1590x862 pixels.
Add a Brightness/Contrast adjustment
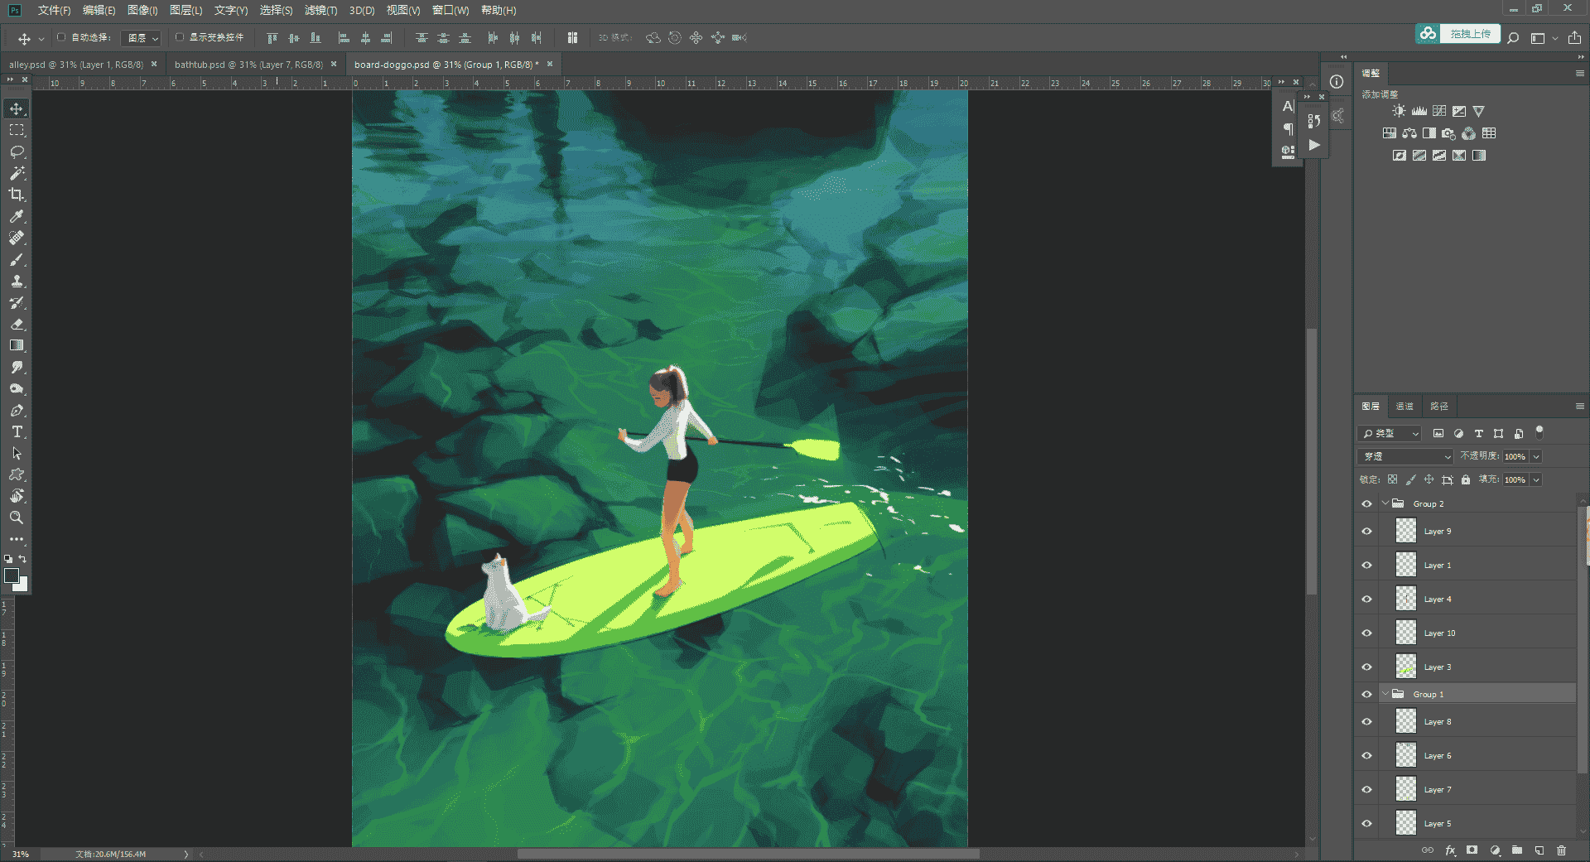click(x=1399, y=111)
